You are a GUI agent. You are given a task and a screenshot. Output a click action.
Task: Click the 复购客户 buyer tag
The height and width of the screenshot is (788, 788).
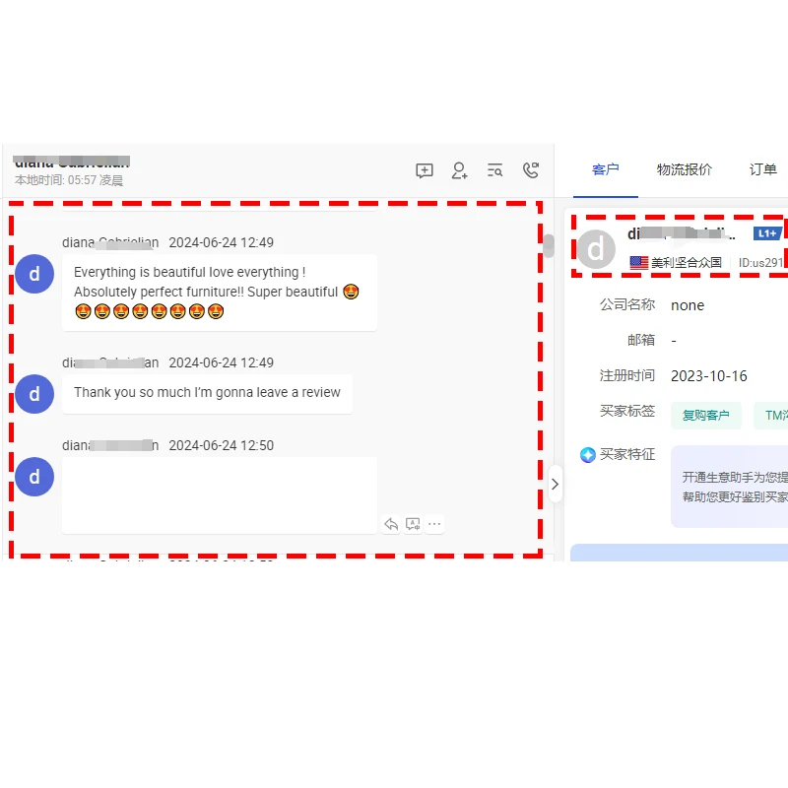click(705, 416)
